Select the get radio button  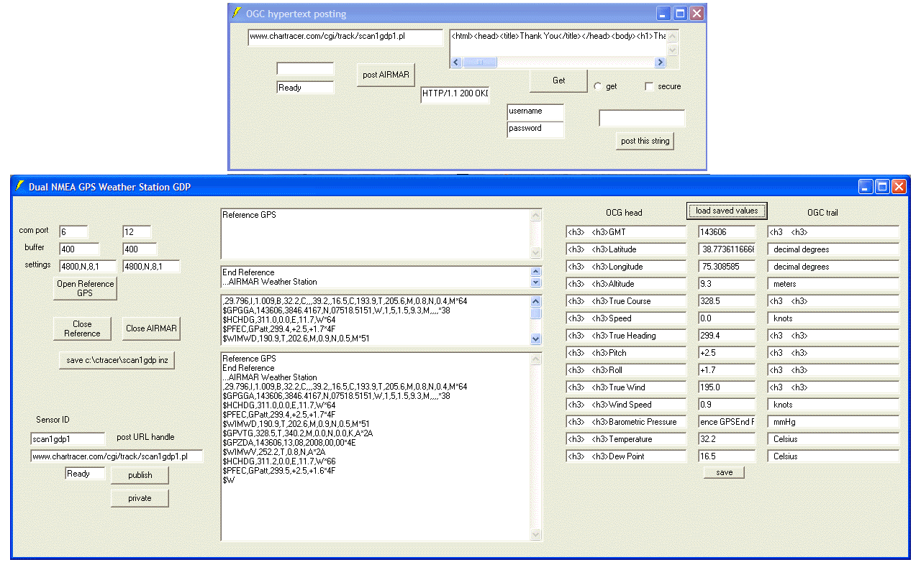tap(597, 86)
